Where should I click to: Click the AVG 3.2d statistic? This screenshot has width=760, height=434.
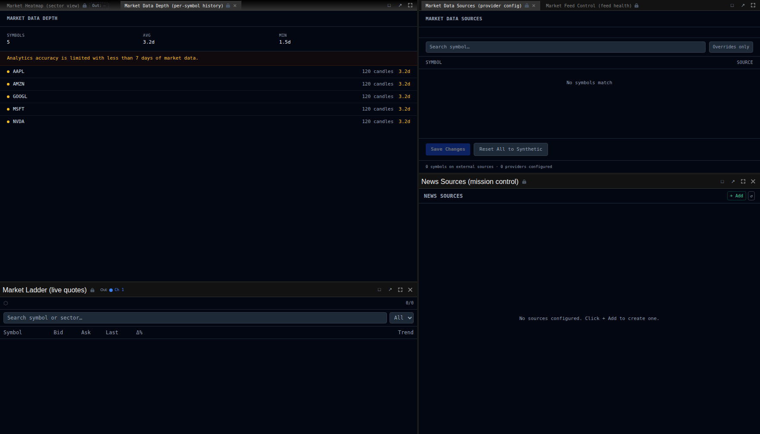149,39
